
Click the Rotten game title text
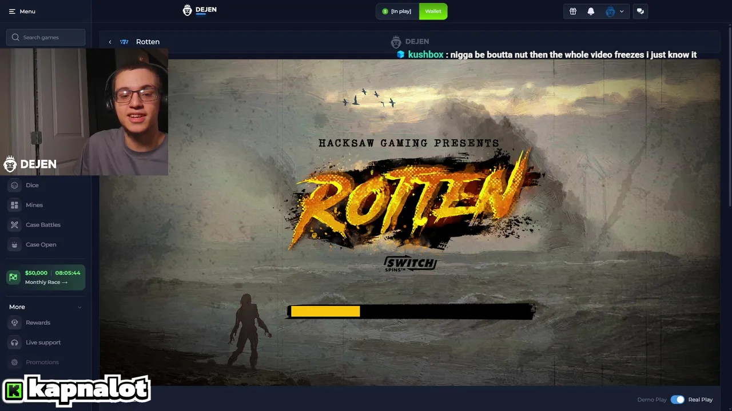coord(148,42)
